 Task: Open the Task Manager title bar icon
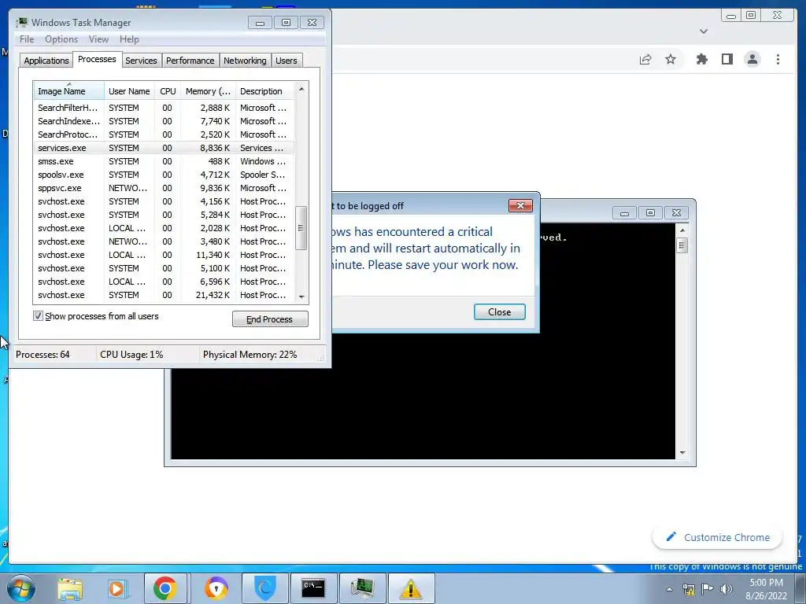(21, 23)
